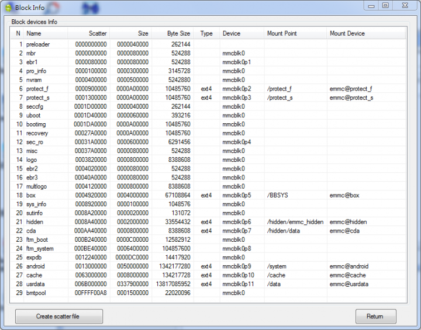Click the Android icon in title bar

[x=8, y=8]
